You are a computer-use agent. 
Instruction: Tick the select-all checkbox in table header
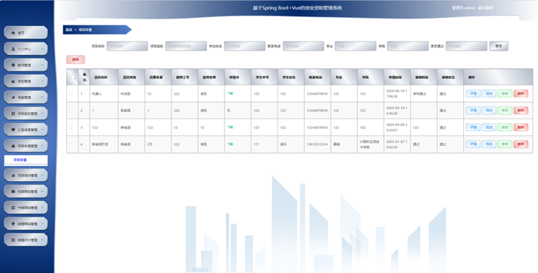click(73, 78)
